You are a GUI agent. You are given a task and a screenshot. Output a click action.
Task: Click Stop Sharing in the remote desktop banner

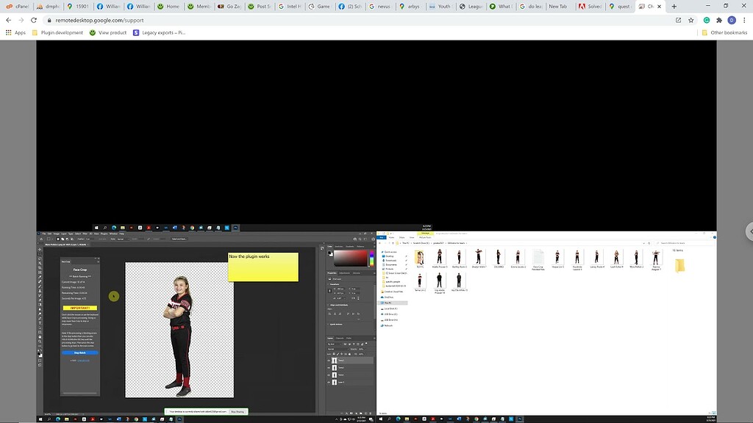pyautogui.click(x=237, y=411)
